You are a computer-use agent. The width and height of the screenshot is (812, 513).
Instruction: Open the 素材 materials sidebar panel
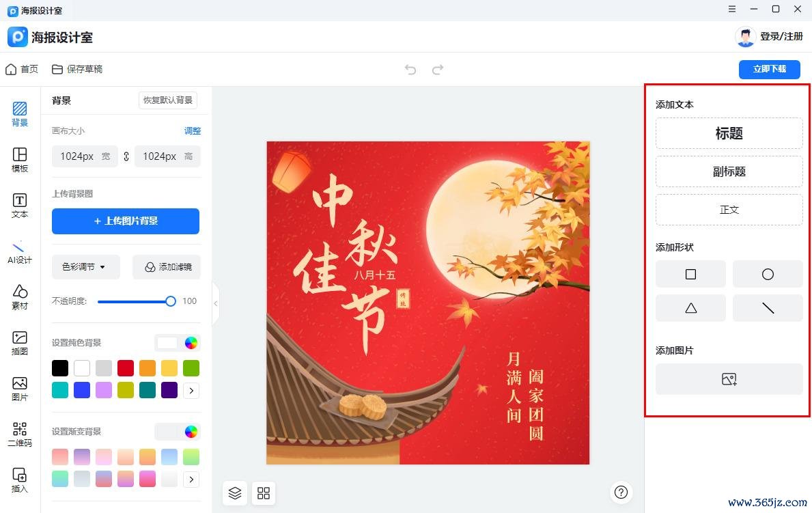20,297
